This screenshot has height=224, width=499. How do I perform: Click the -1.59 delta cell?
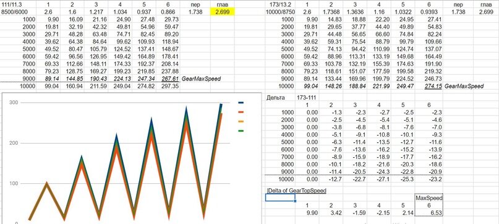pos(355,213)
